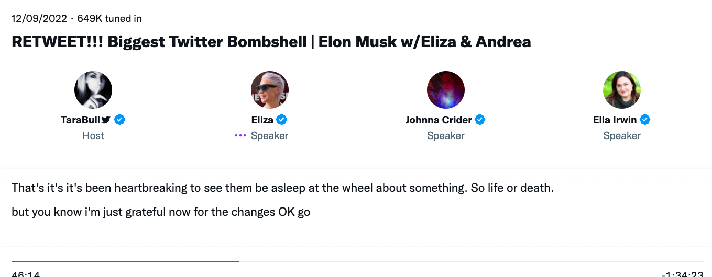Click the Twitter bird icon beside TaraBull
This screenshot has height=277, width=712.
(x=106, y=120)
